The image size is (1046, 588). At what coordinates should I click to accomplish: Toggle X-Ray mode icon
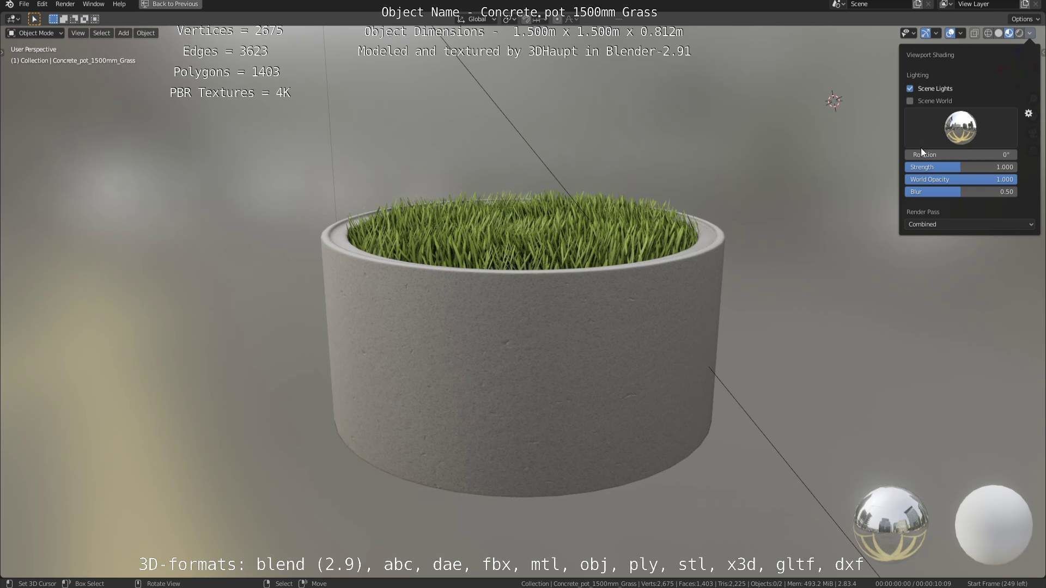click(x=975, y=33)
